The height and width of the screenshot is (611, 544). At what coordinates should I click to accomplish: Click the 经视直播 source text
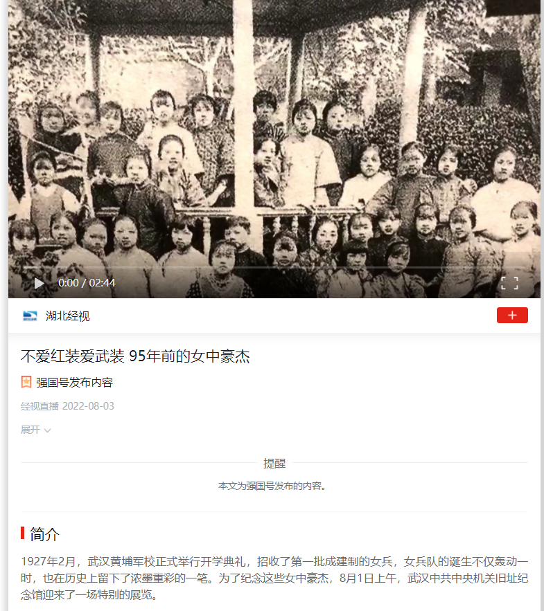coord(40,406)
